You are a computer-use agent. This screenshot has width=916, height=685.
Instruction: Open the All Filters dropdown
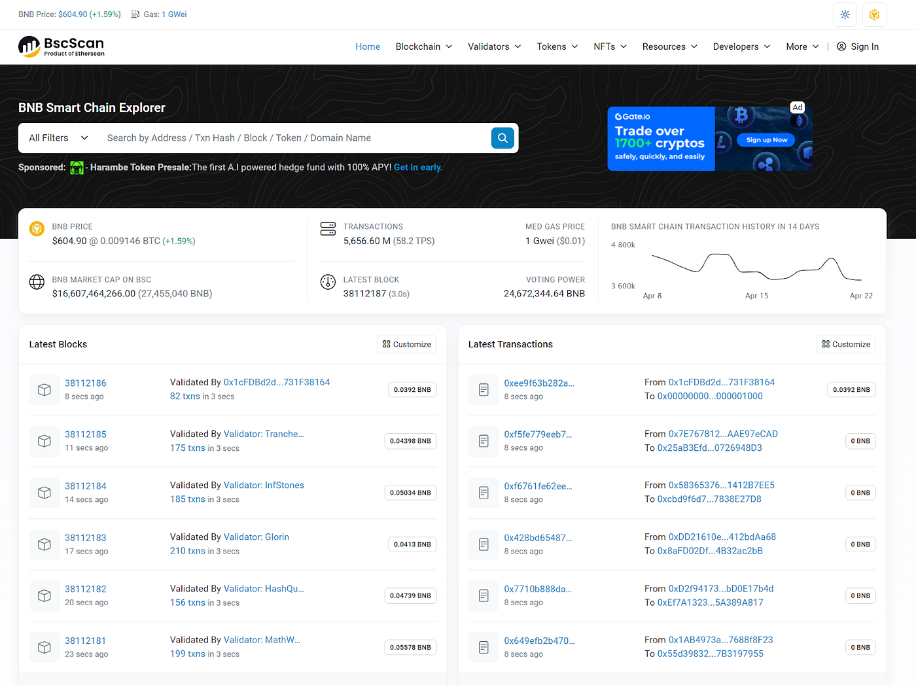(57, 138)
